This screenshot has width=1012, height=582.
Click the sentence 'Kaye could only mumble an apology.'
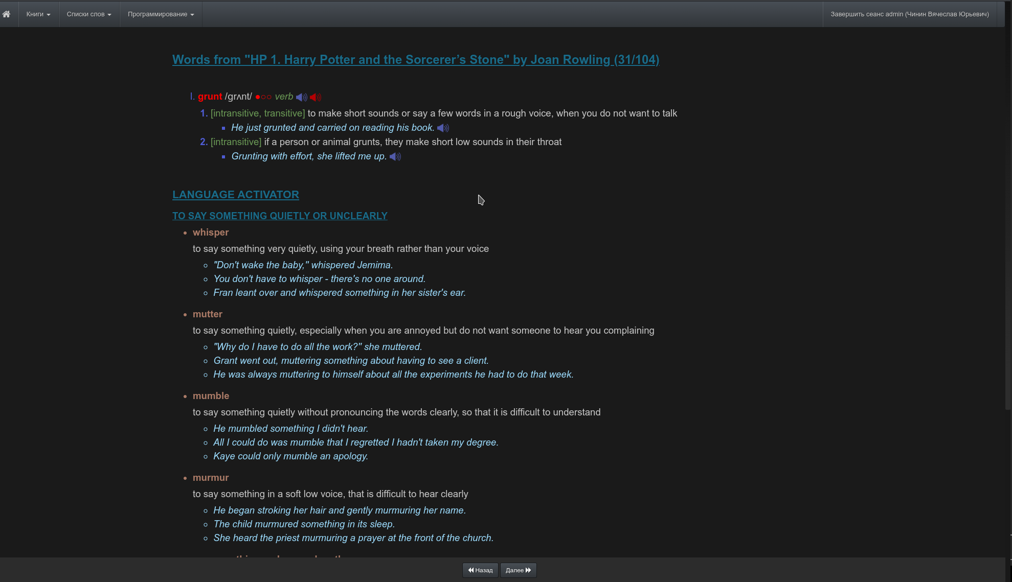click(291, 456)
